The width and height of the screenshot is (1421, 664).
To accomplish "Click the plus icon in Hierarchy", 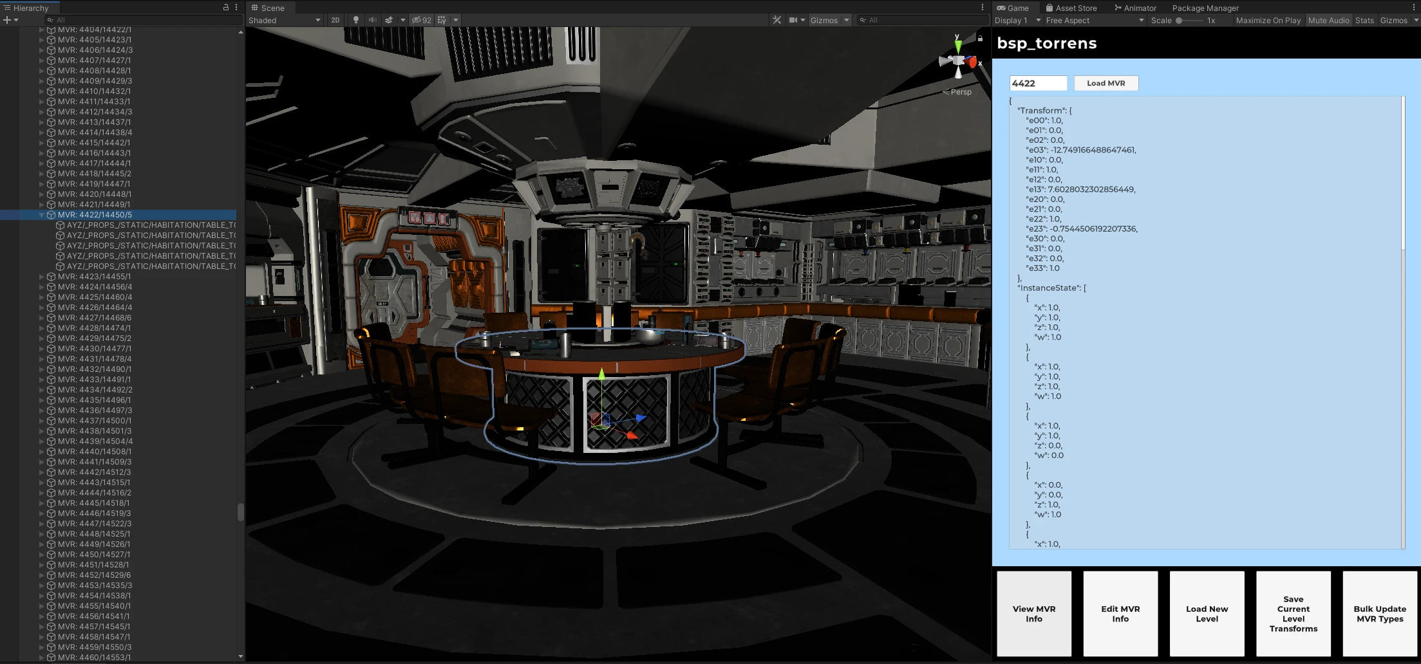I will [7, 20].
